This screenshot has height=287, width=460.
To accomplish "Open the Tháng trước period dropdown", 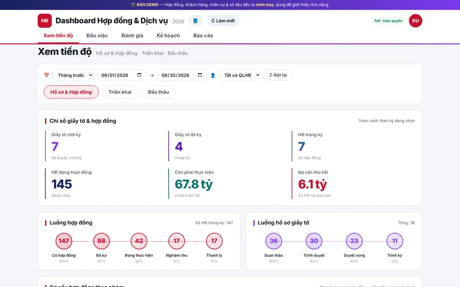I will [x=73, y=75].
